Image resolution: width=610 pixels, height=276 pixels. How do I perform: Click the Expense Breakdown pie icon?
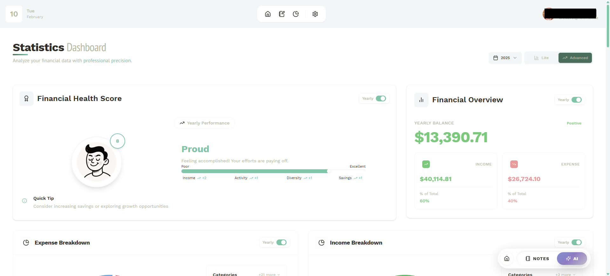pos(26,243)
